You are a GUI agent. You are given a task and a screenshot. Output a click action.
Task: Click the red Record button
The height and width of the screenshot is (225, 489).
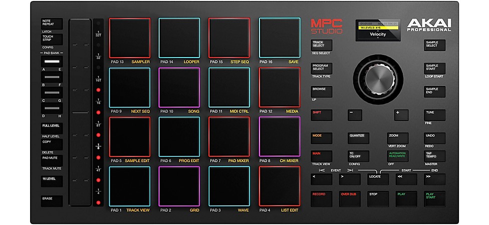(322, 199)
